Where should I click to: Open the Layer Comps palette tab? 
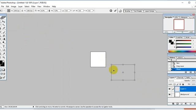(x=149, y=11)
